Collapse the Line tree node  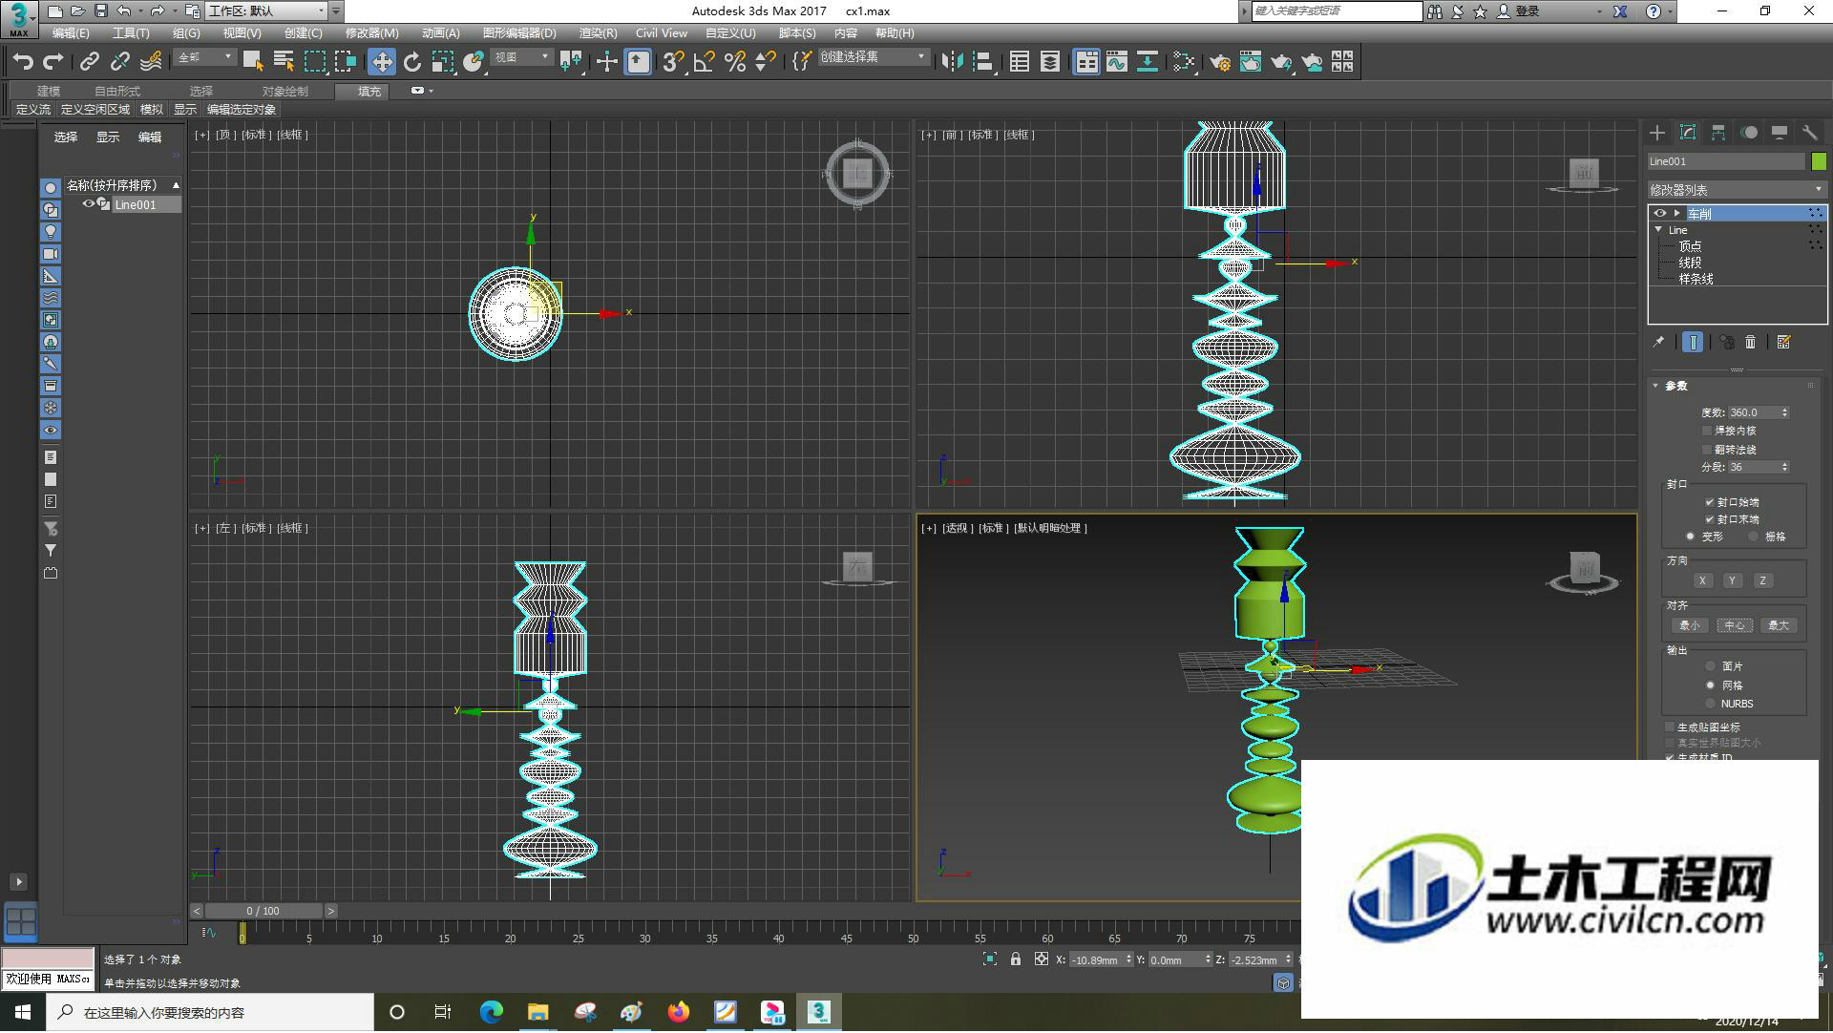[x=1659, y=230]
